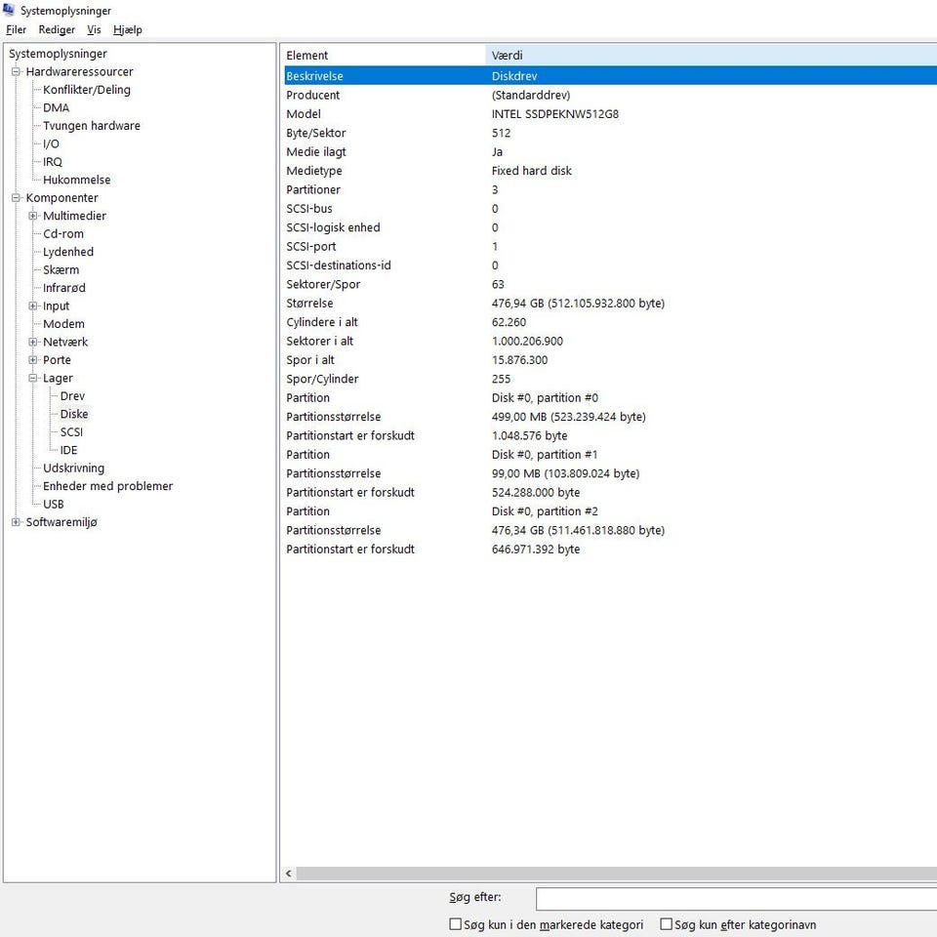
Task: Click the Systemoplysninger title bar icon
Action: pos(11,11)
